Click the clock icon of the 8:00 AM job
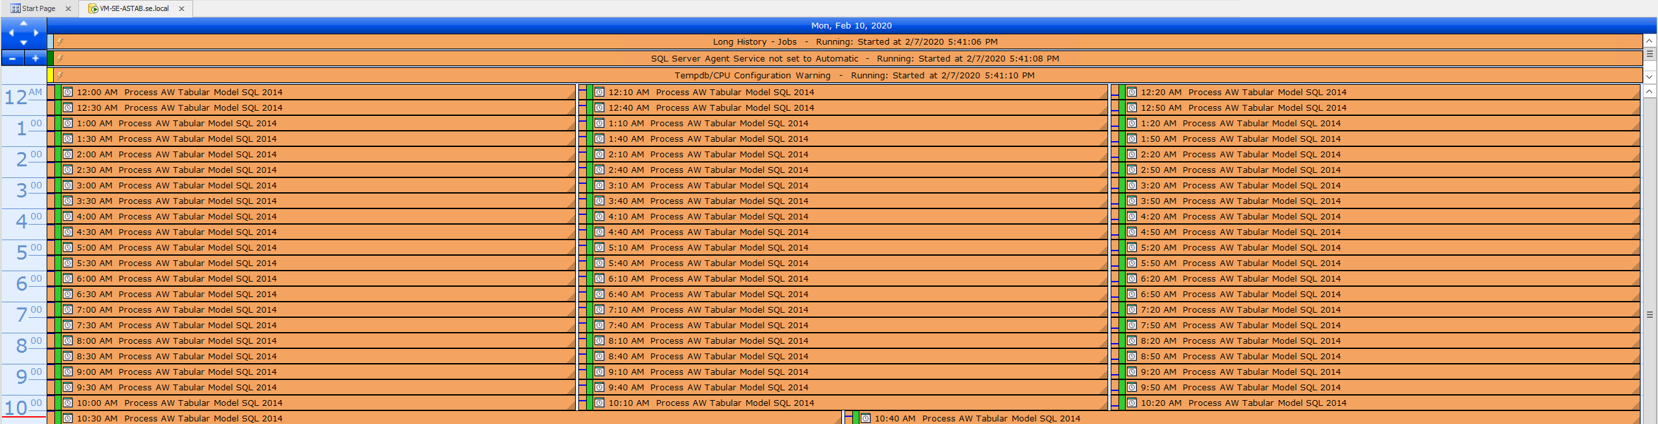The height and width of the screenshot is (424, 1658). click(x=67, y=340)
